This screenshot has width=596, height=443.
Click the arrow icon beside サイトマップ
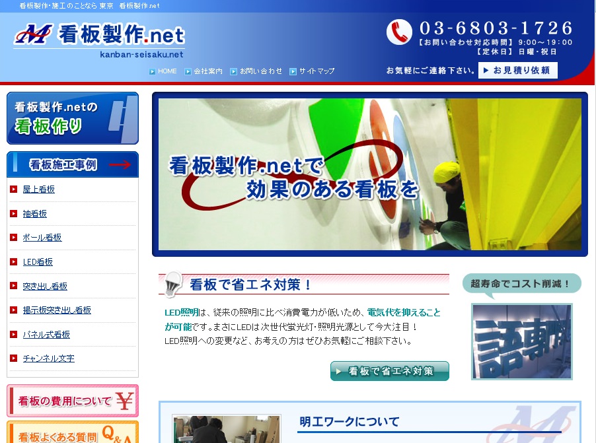tap(293, 71)
